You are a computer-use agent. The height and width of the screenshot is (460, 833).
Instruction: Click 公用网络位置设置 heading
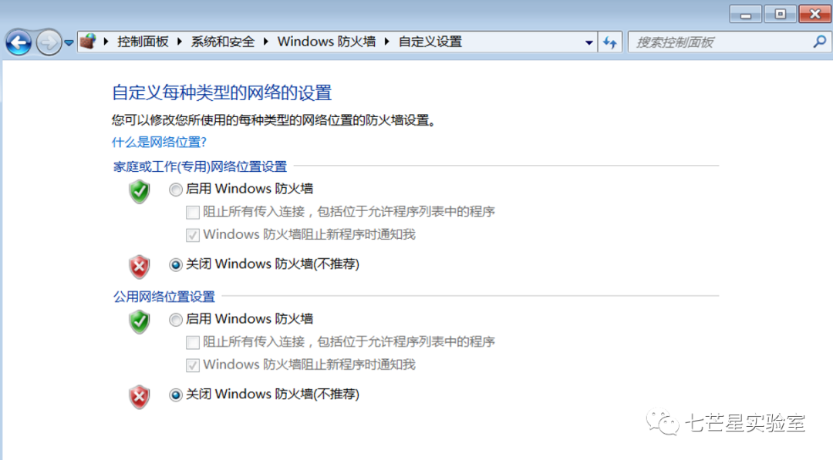tap(164, 297)
